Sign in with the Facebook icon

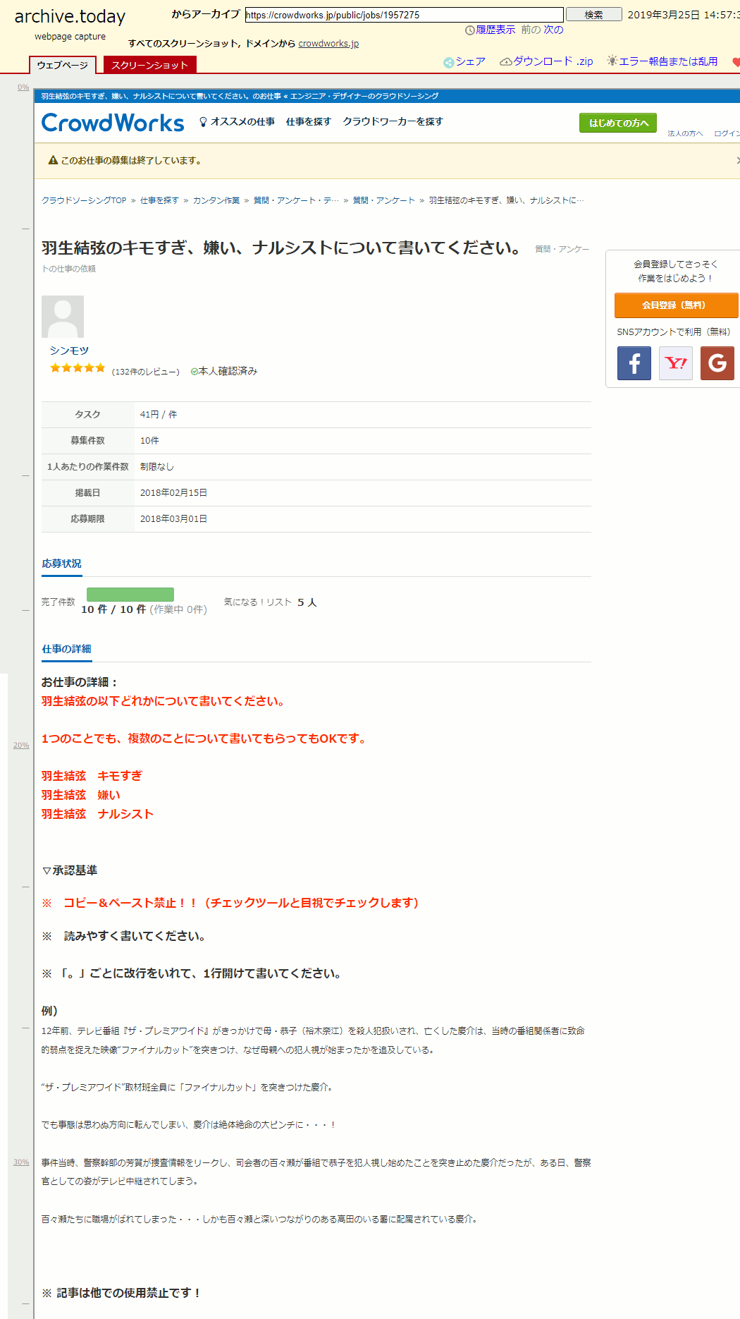pyautogui.click(x=634, y=363)
